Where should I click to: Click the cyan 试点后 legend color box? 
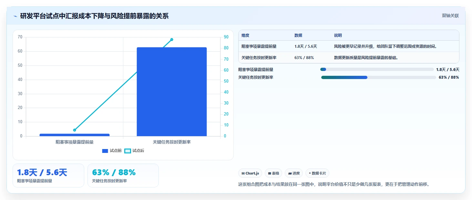coord(128,151)
